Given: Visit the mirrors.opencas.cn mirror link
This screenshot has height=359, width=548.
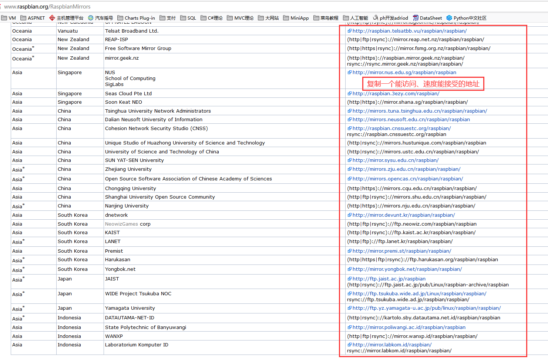Looking at the screenshot, I should pyautogui.click(x=408, y=179).
